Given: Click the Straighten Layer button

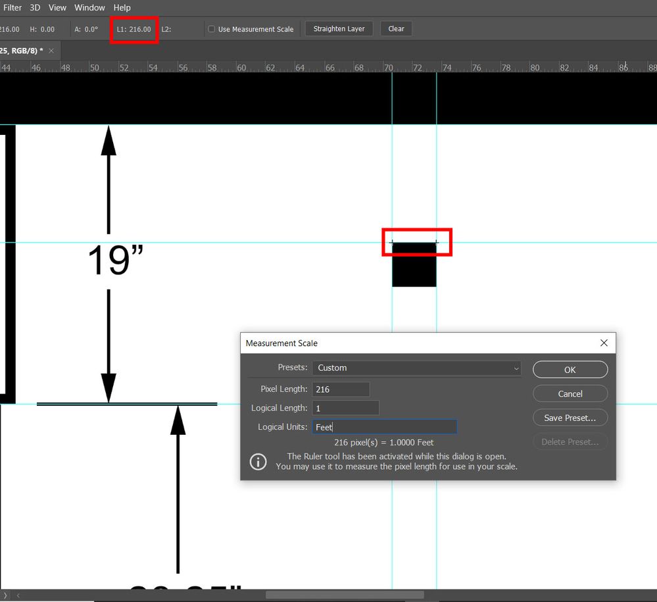Looking at the screenshot, I should coord(339,28).
